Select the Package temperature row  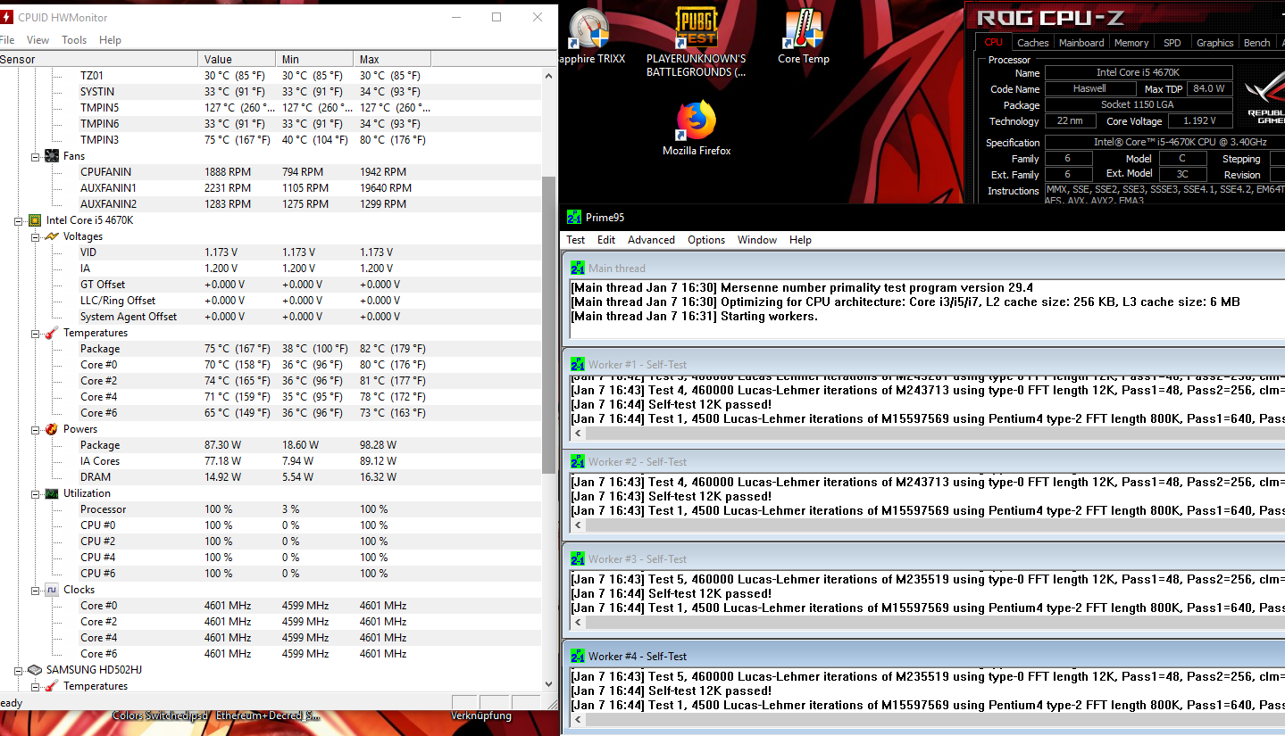271,349
